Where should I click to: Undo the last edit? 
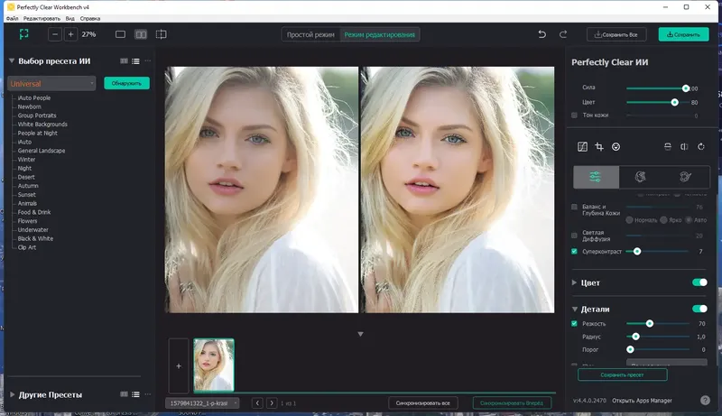coord(542,34)
